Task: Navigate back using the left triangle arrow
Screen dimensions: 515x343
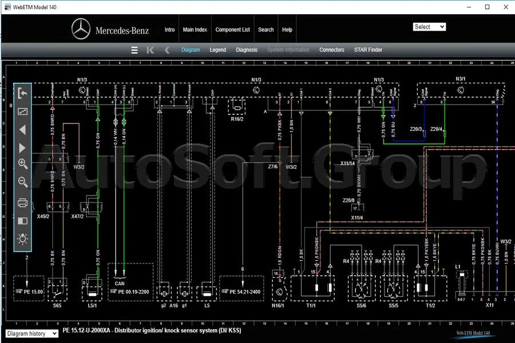Action: [22, 130]
